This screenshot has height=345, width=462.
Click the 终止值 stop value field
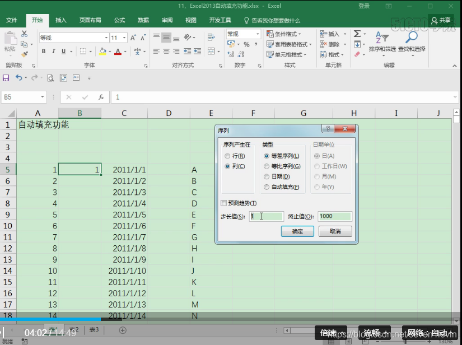[x=335, y=216]
